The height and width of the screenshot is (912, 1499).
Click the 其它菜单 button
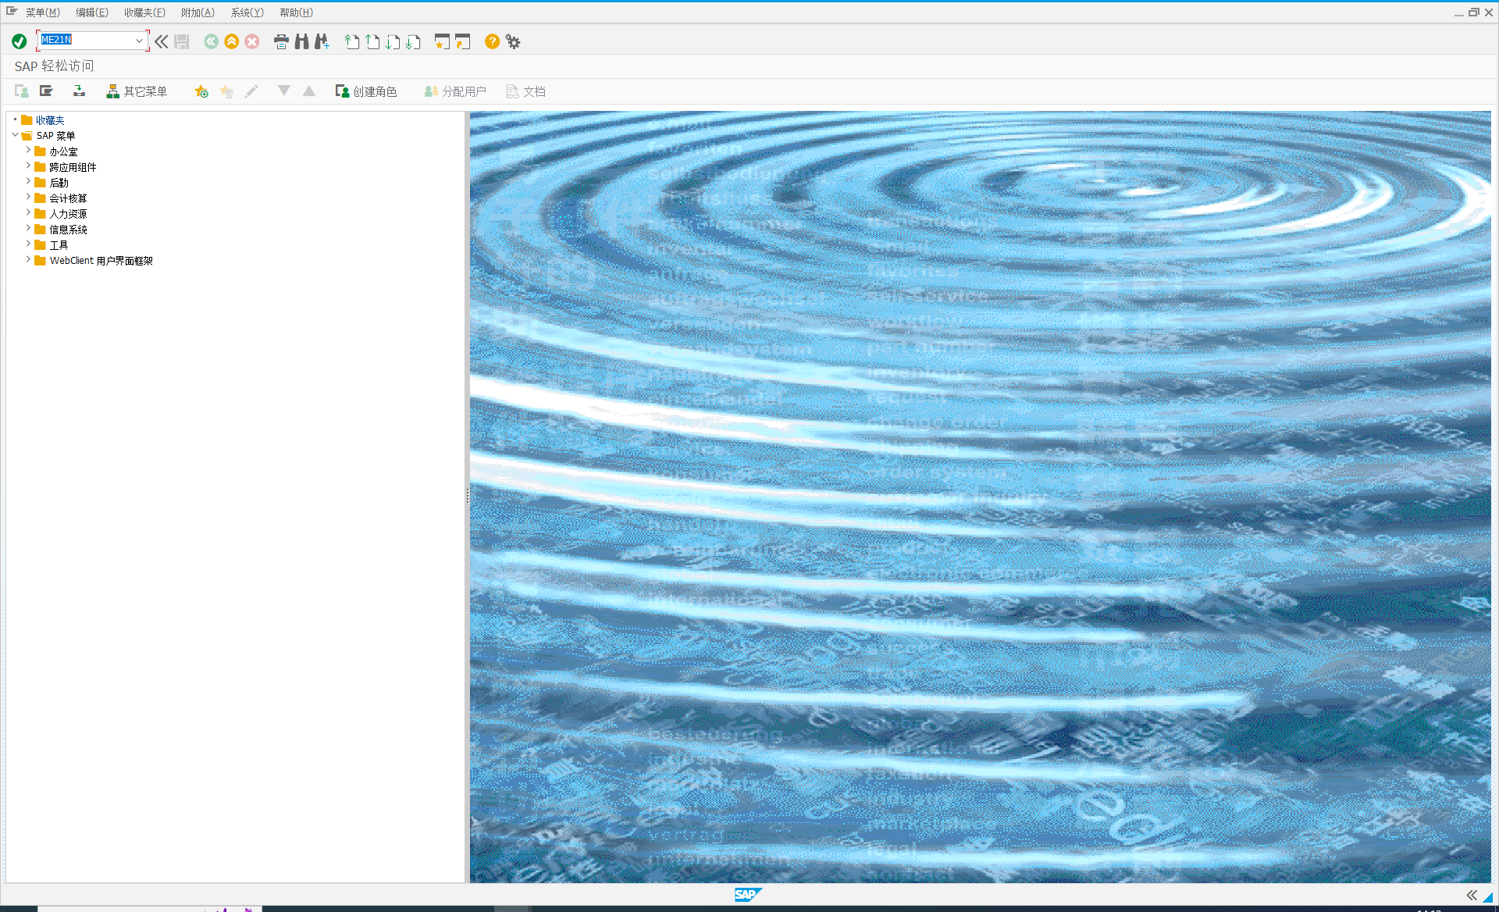137,91
